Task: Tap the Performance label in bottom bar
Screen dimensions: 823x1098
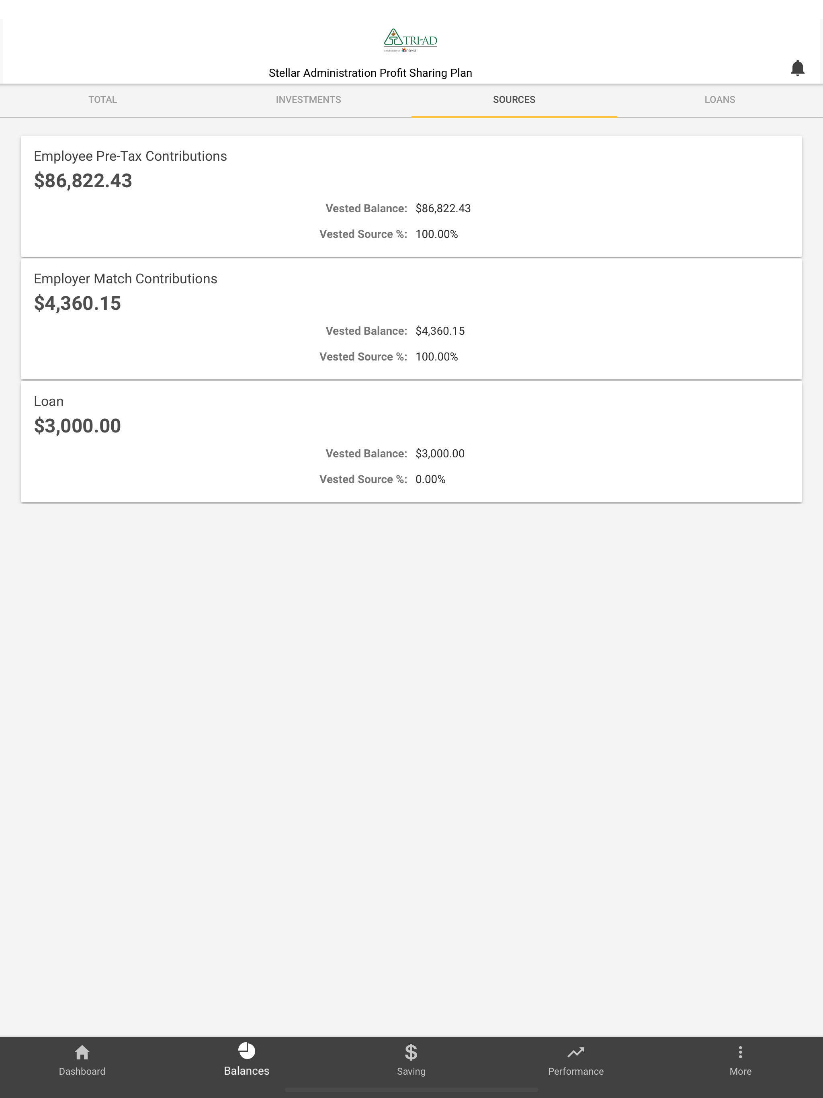Action: tap(576, 1071)
